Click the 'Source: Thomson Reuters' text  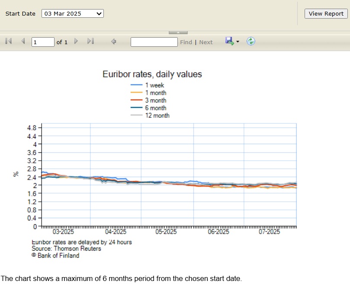pyautogui.click(x=66, y=248)
